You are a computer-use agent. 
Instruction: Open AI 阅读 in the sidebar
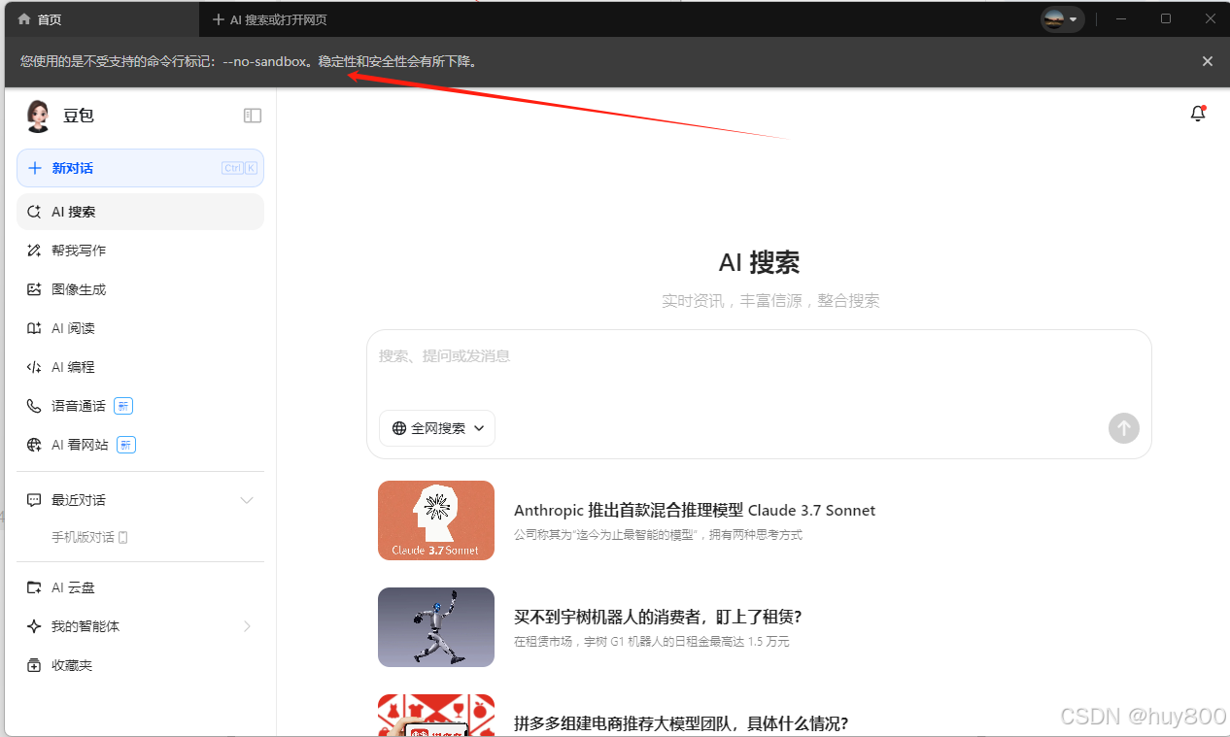point(140,328)
